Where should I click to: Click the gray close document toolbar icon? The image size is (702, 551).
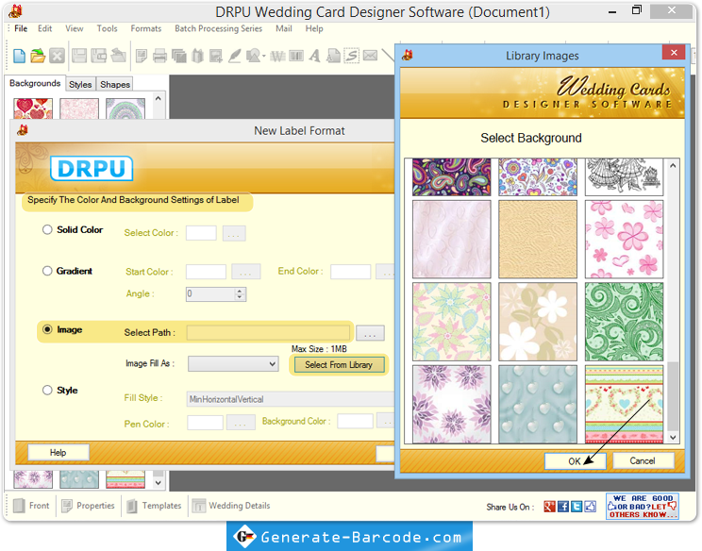[57, 56]
